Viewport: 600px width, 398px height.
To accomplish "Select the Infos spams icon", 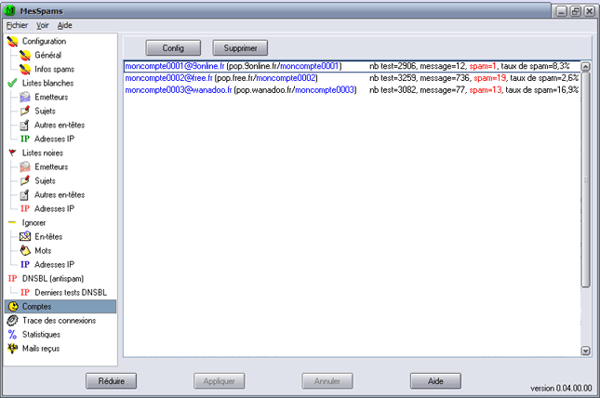I will click(25, 70).
